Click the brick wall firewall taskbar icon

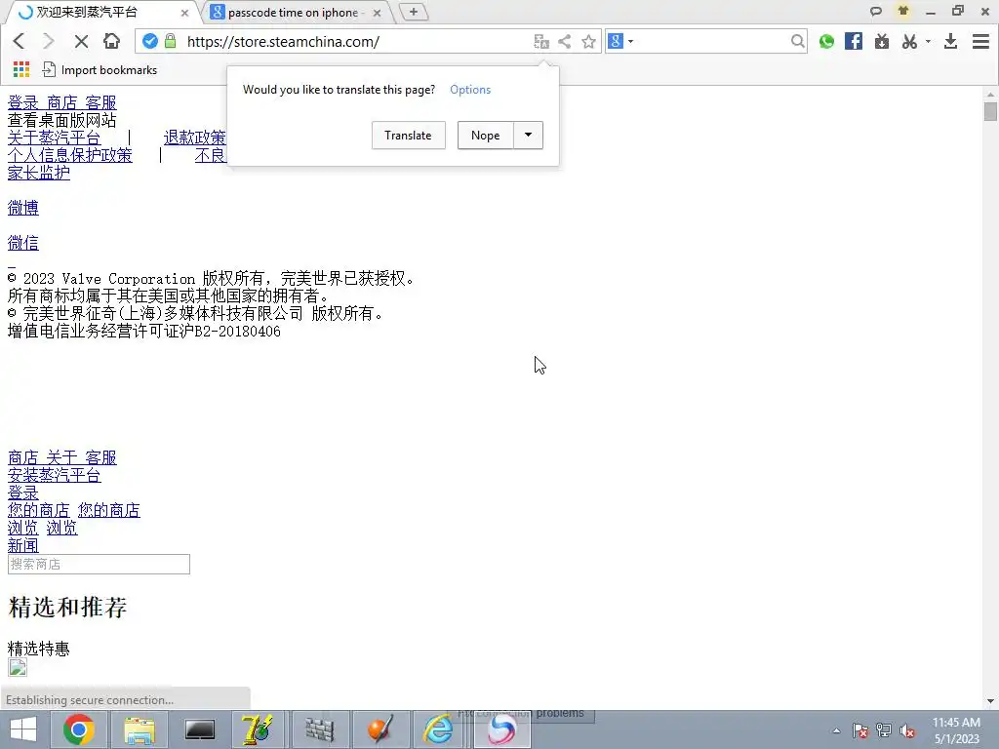pyautogui.click(x=320, y=729)
